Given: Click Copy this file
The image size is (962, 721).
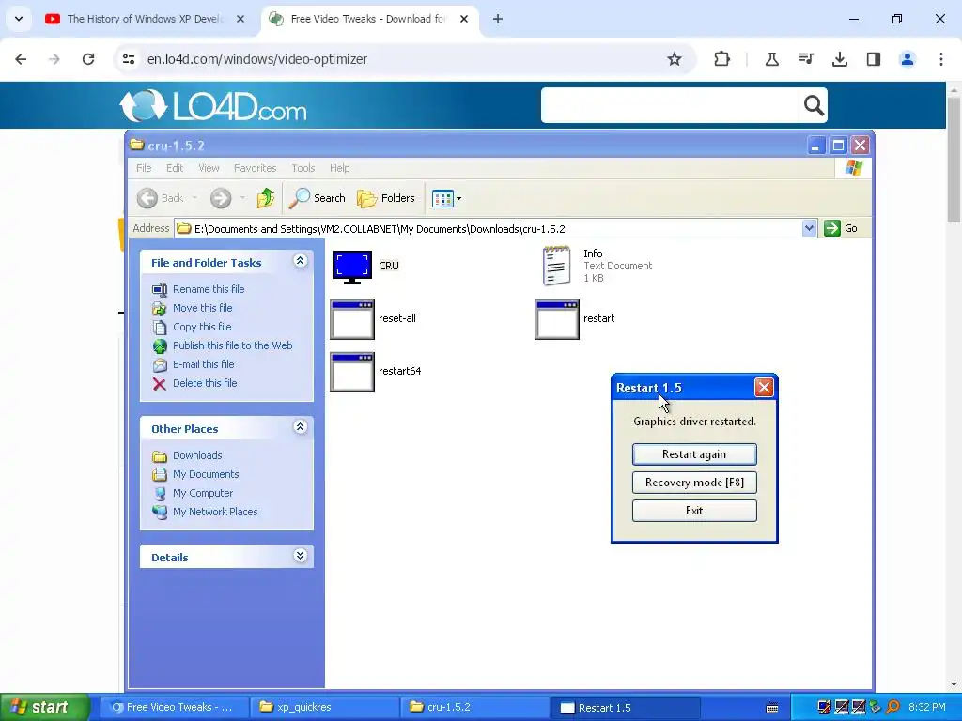Looking at the screenshot, I should pyautogui.click(x=202, y=327).
